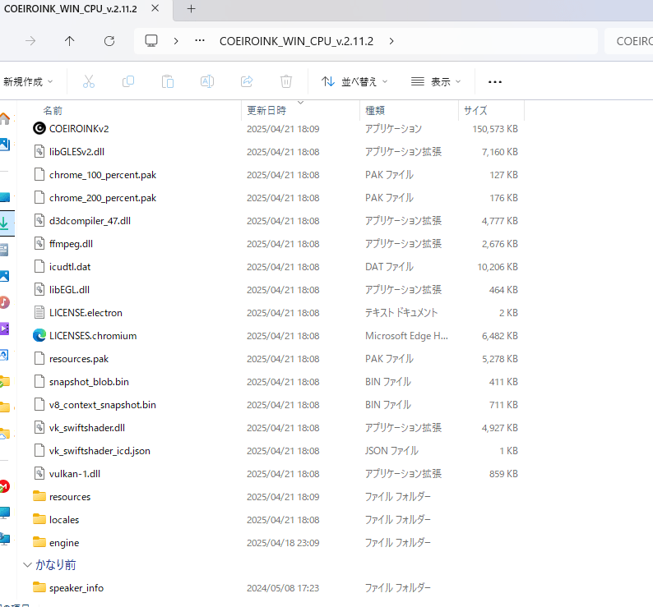653x607 pixels.
Task: Click the LICENSE.electron text file icon
Action: click(x=39, y=312)
